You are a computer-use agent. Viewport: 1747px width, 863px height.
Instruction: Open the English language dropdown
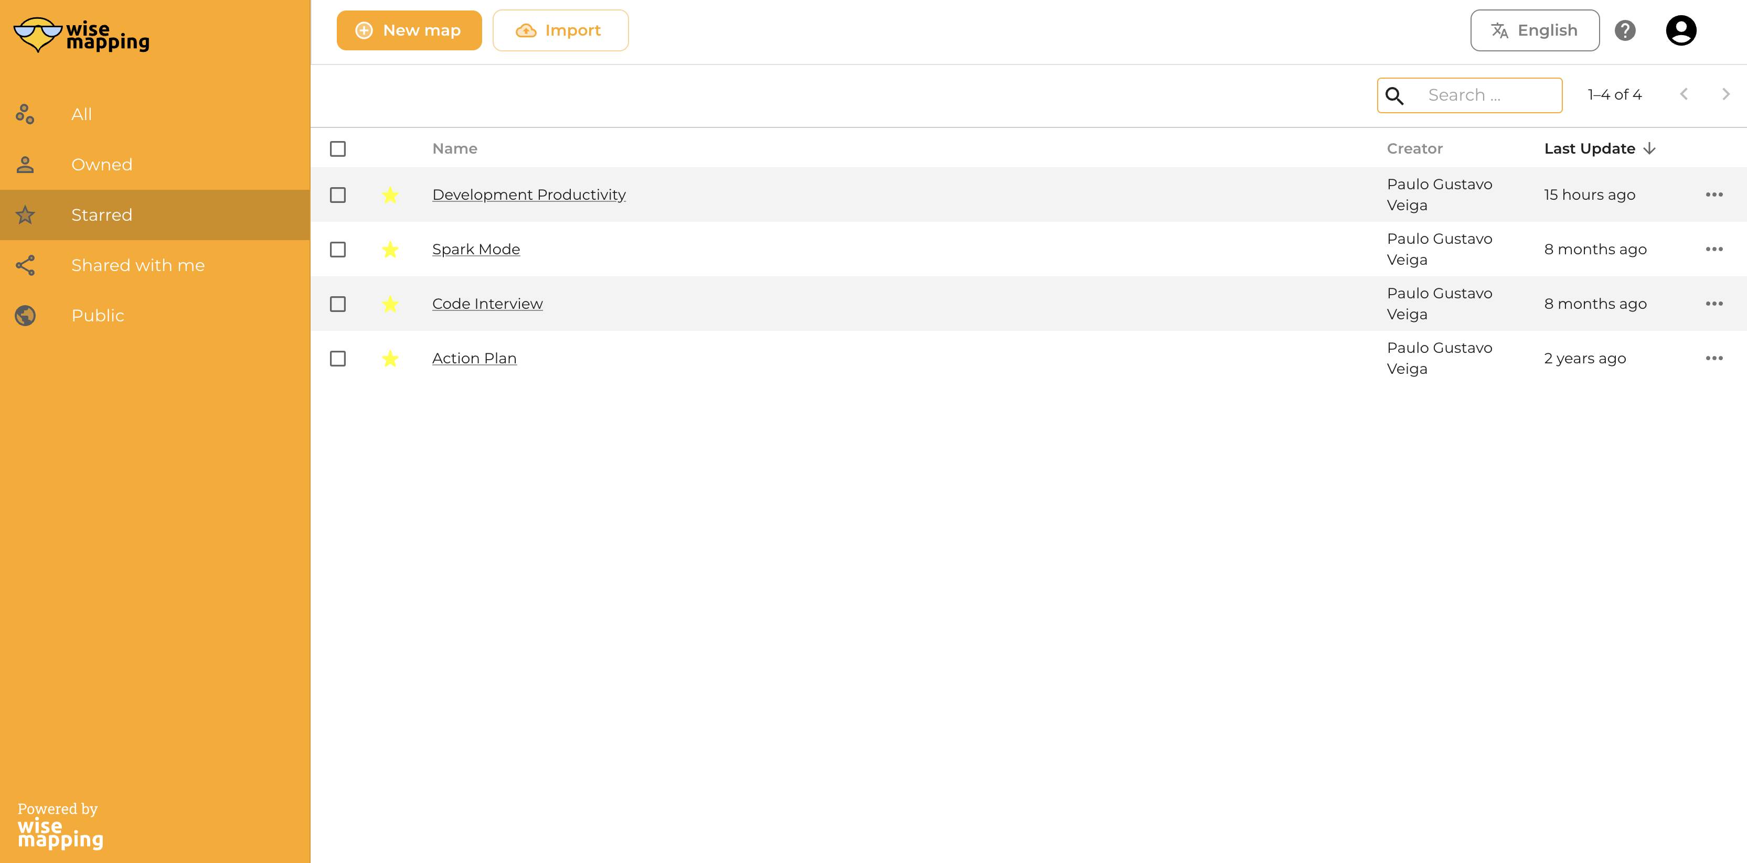pyautogui.click(x=1534, y=30)
